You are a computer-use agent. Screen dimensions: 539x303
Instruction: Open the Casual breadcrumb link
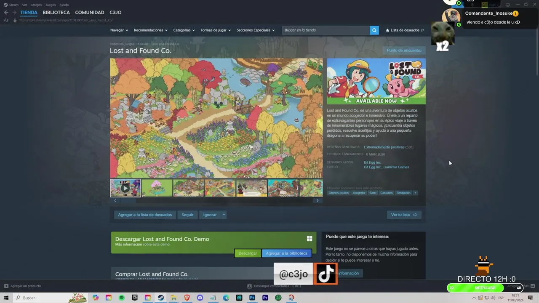(143, 44)
